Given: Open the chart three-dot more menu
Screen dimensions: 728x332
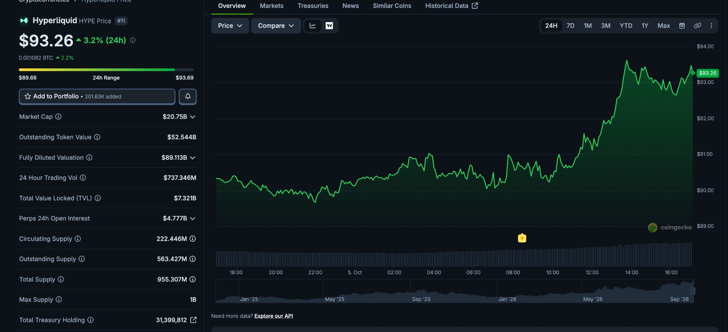Looking at the screenshot, I should click(712, 26).
